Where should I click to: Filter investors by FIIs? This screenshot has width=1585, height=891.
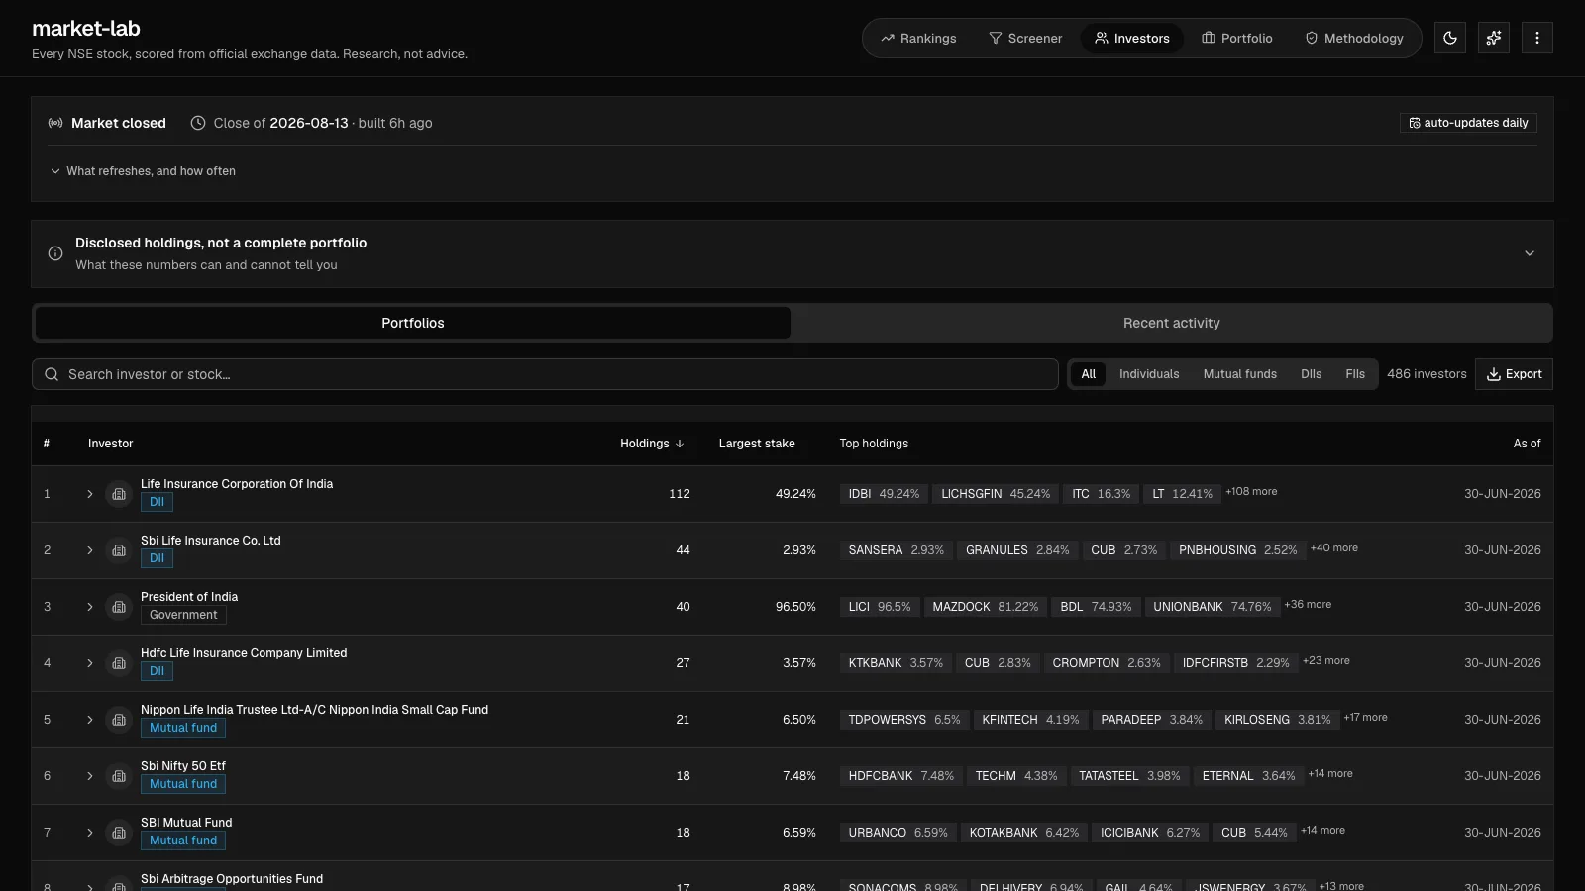coord(1355,374)
